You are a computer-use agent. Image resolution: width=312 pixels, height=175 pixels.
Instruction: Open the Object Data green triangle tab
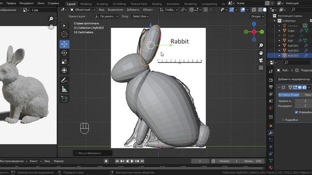(x=271, y=160)
